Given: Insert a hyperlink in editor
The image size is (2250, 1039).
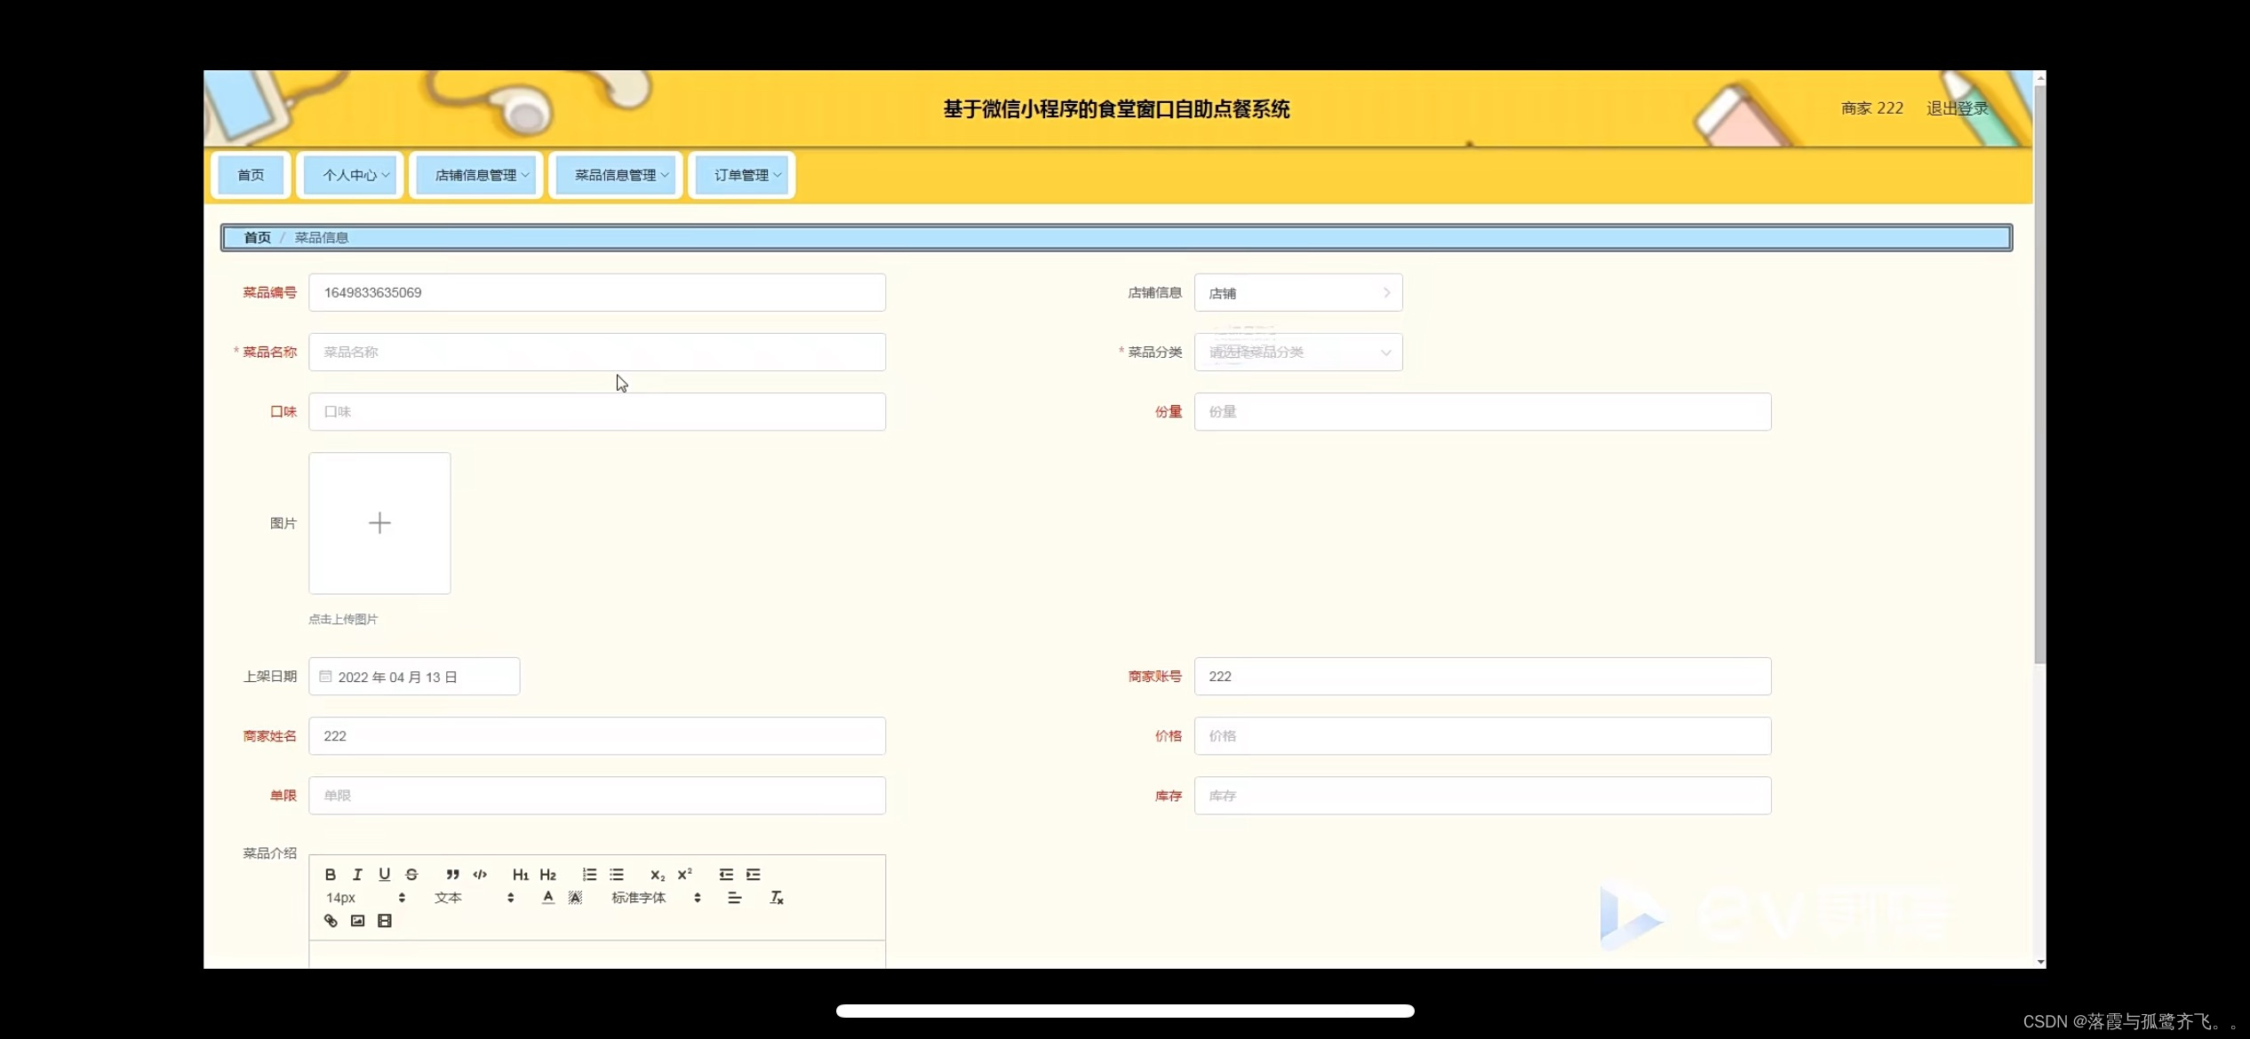Looking at the screenshot, I should click(331, 921).
